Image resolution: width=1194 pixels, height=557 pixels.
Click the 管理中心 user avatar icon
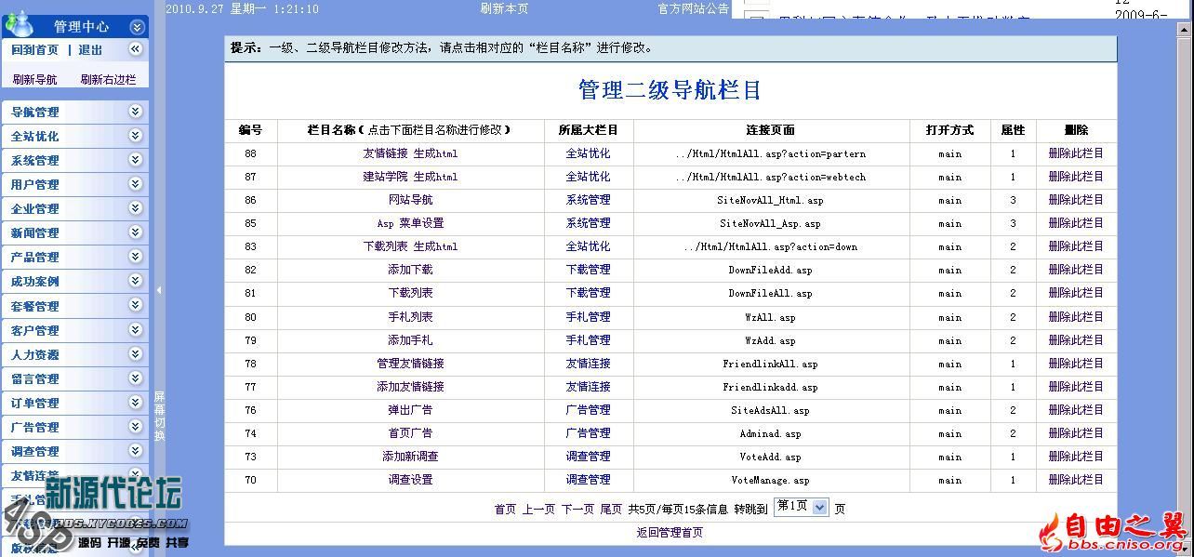click(20, 26)
